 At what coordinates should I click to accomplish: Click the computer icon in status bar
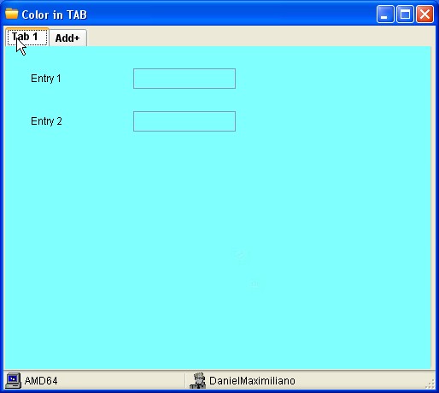pyautogui.click(x=13, y=380)
